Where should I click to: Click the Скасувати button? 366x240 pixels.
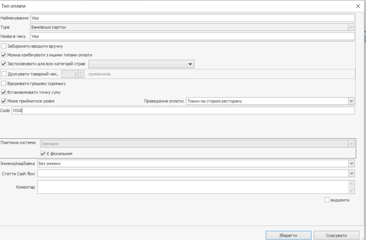click(336, 235)
